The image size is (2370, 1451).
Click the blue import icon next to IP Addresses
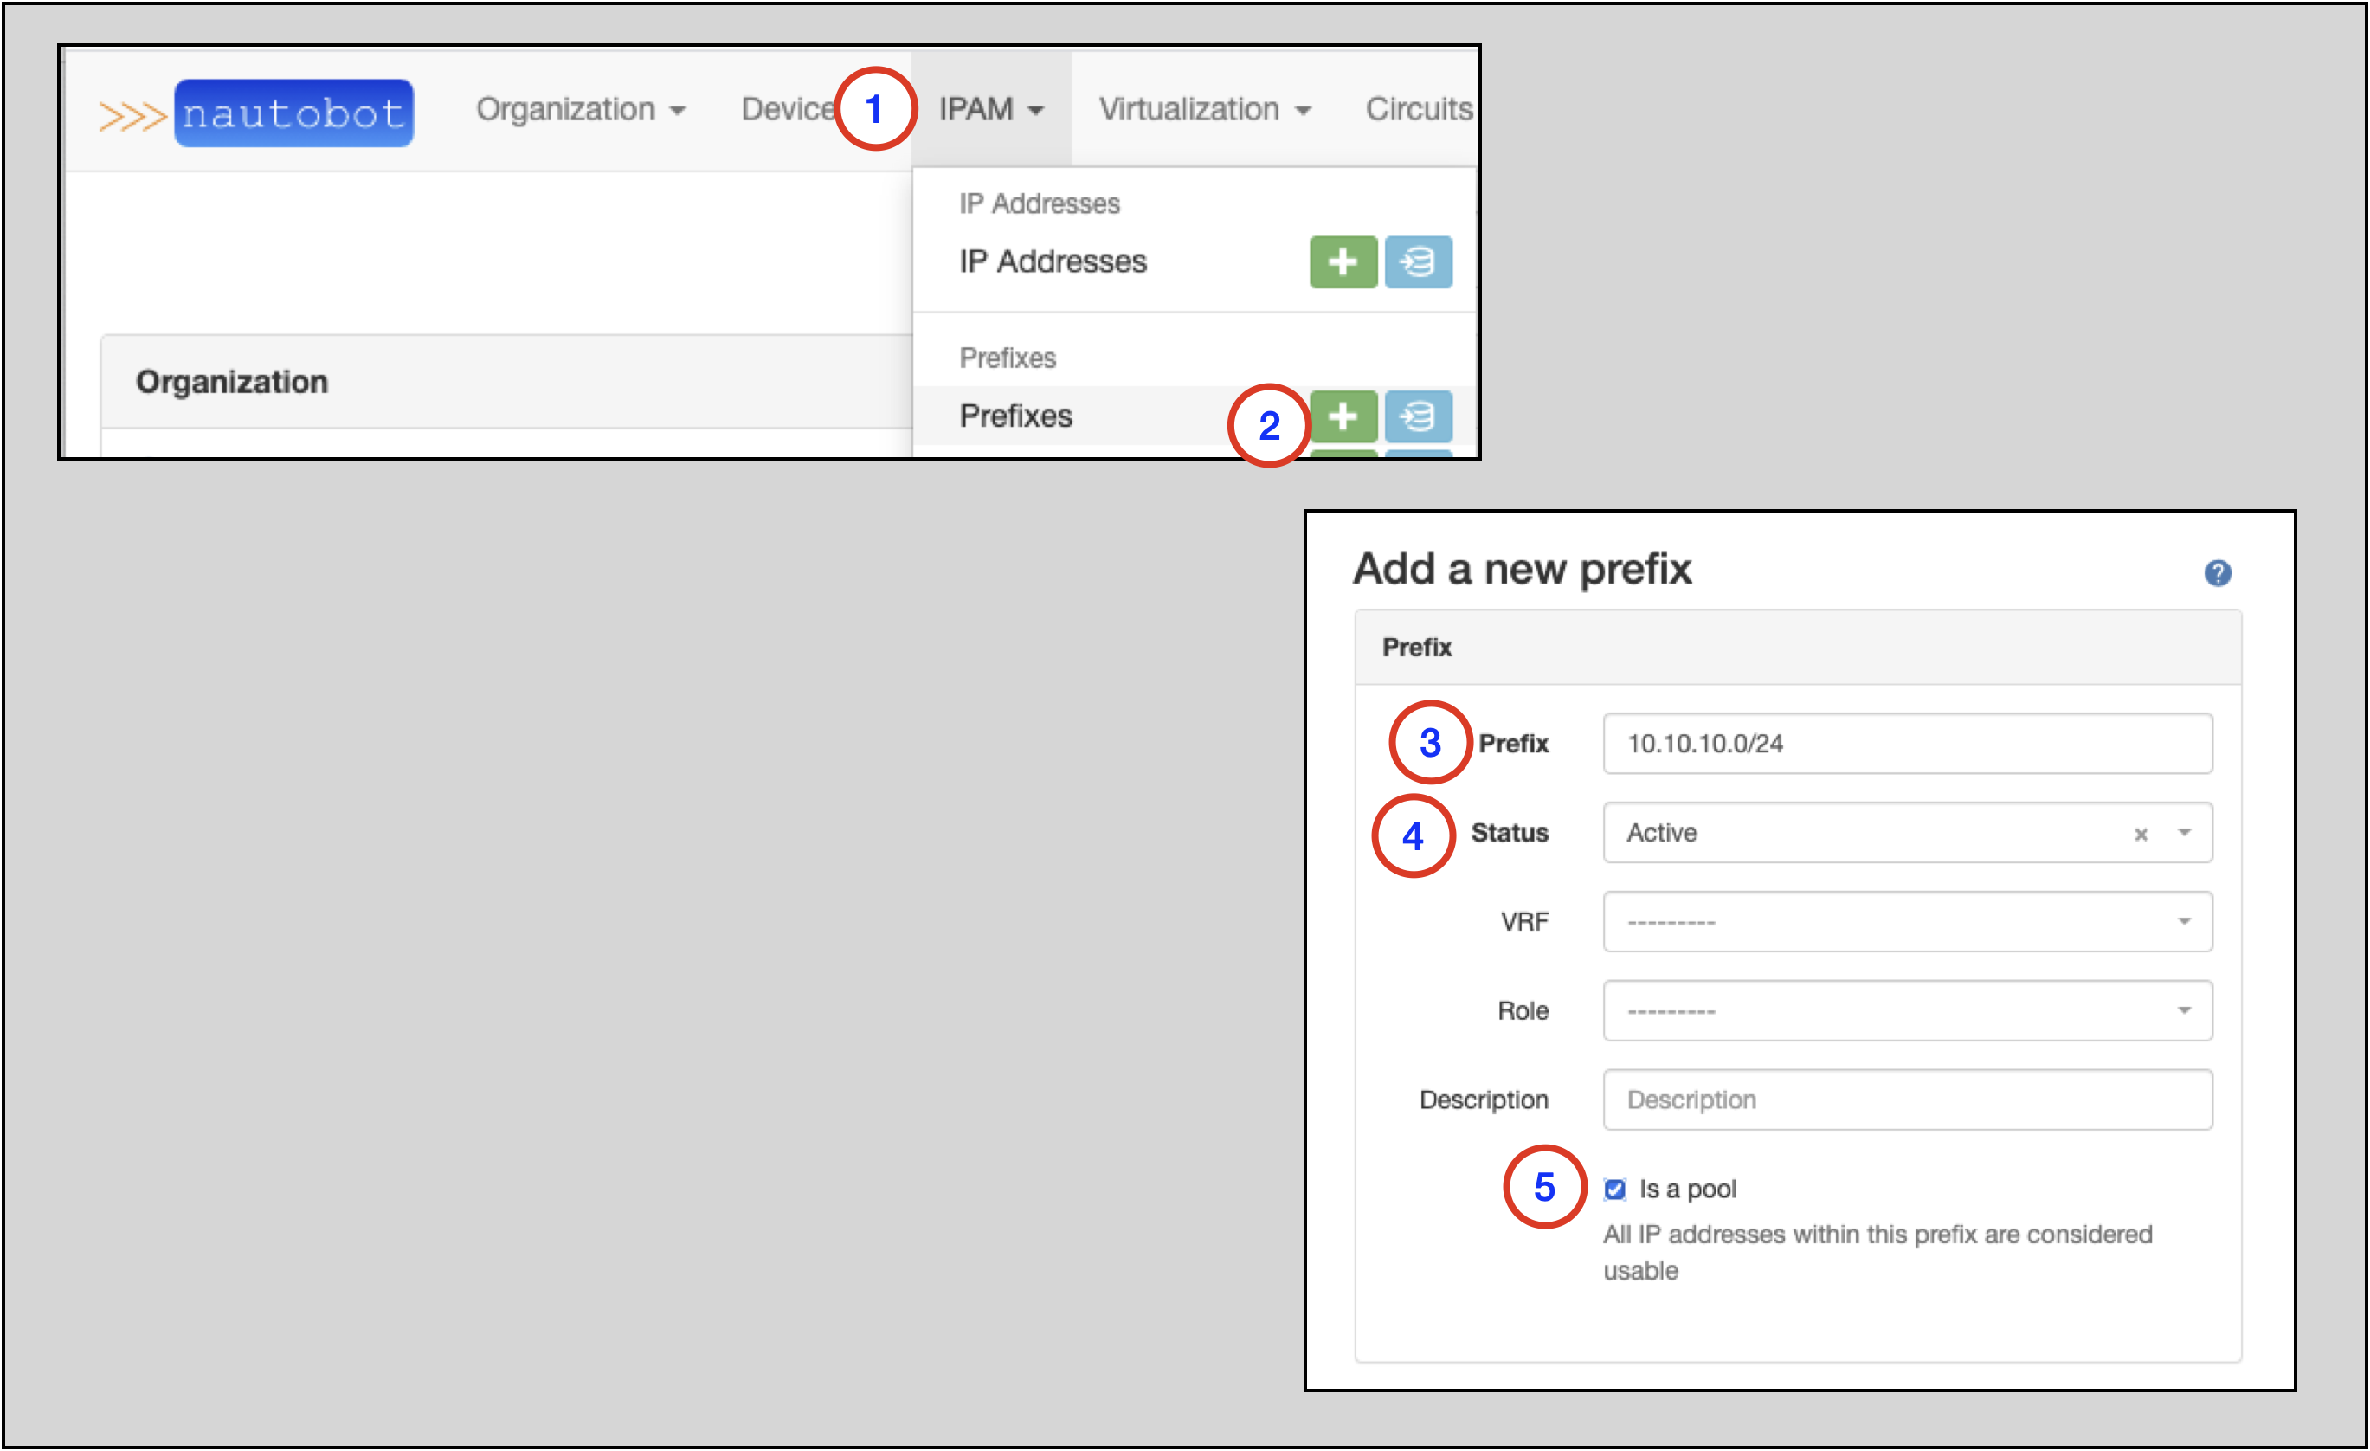1420,261
